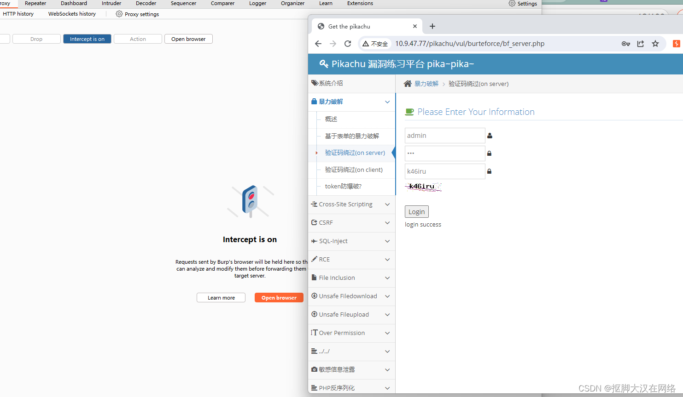The image size is (683, 397).
Task: Open the Repeater tab in Burp
Action: 35,3
